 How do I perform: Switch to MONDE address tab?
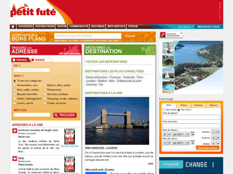click(x=41, y=60)
